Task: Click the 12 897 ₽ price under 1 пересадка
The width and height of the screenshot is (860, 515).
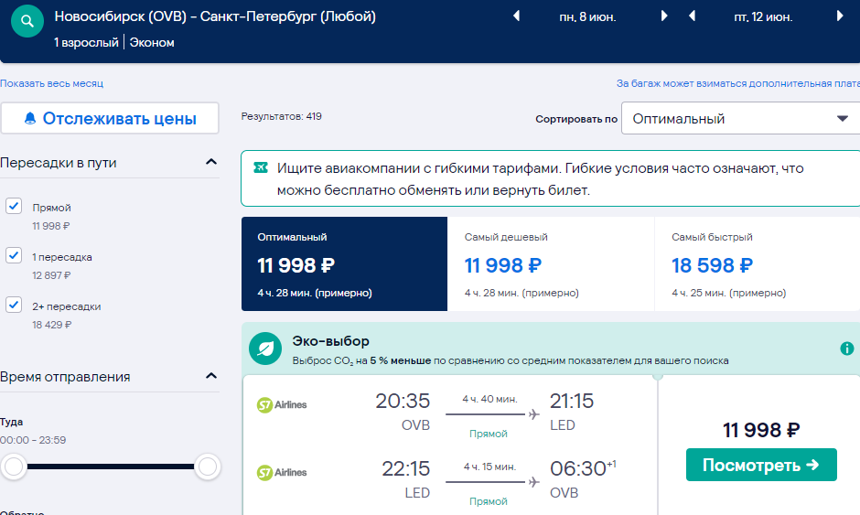Action: pos(51,275)
